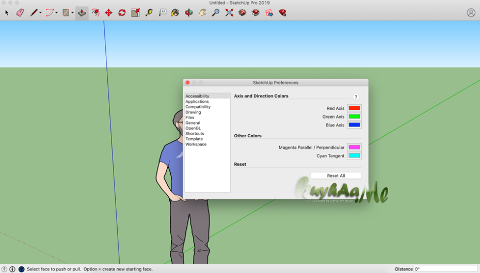Open Applications preferences category

[207, 101]
